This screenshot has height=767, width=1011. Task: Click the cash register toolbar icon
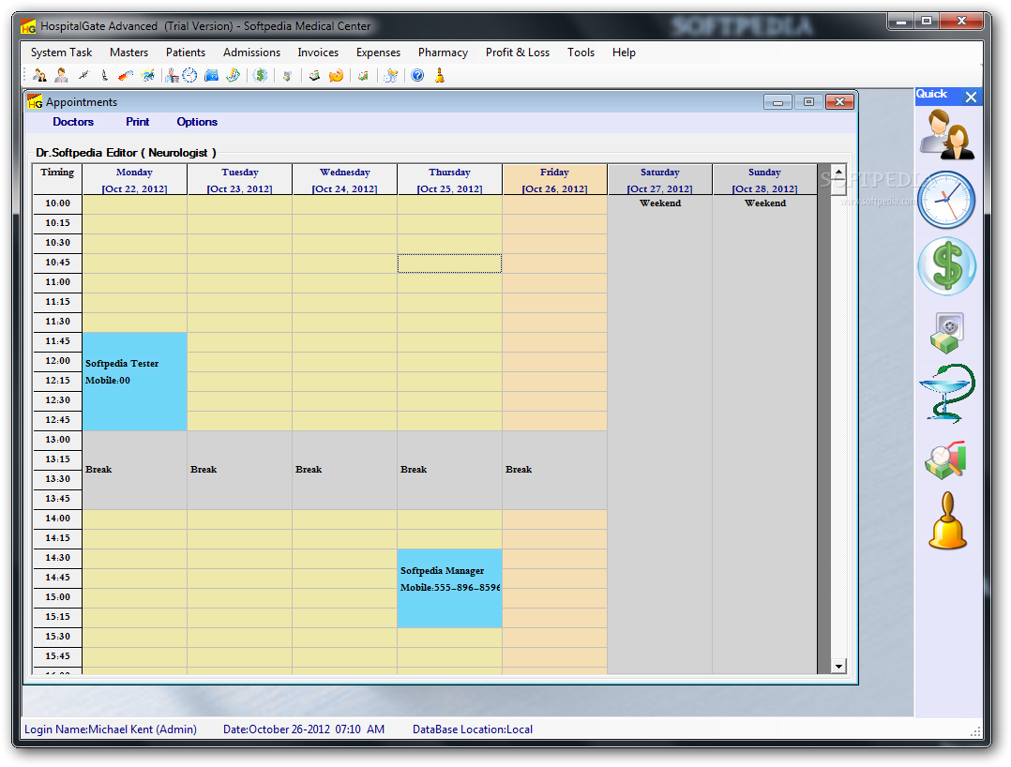(315, 75)
